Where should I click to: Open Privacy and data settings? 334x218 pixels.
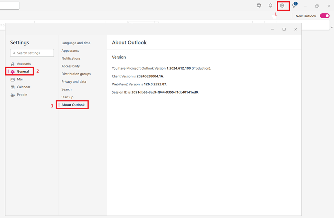(x=74, y=82)
